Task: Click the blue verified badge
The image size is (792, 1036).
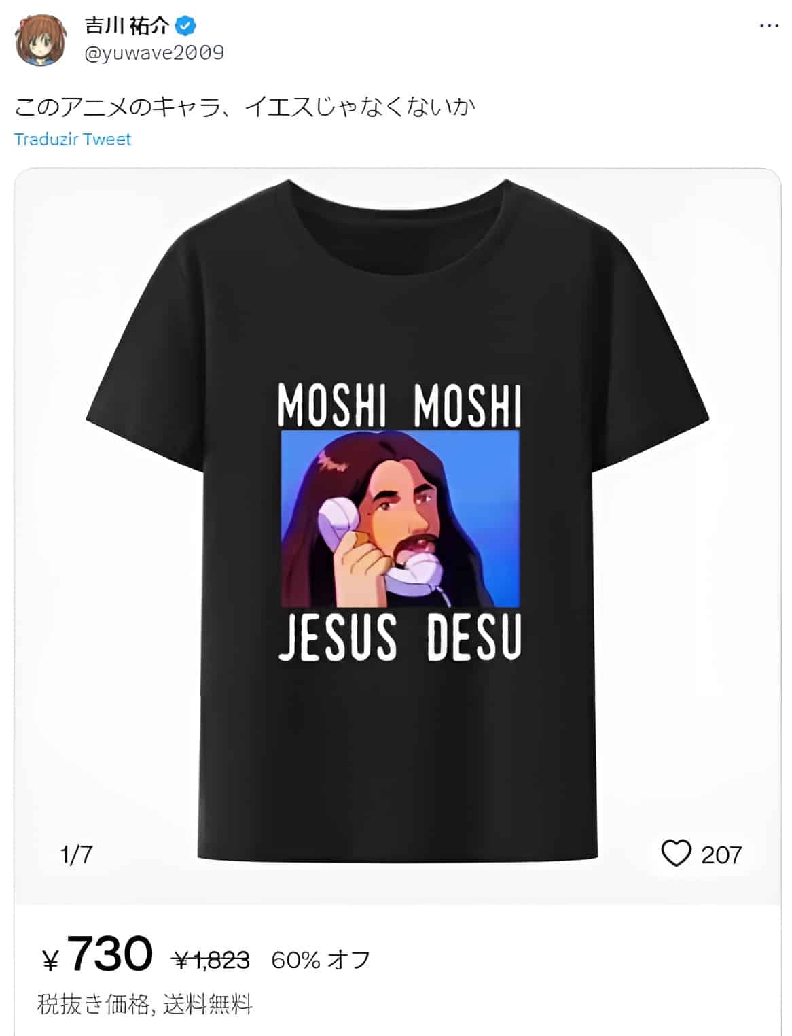Action: coord(186,26)
